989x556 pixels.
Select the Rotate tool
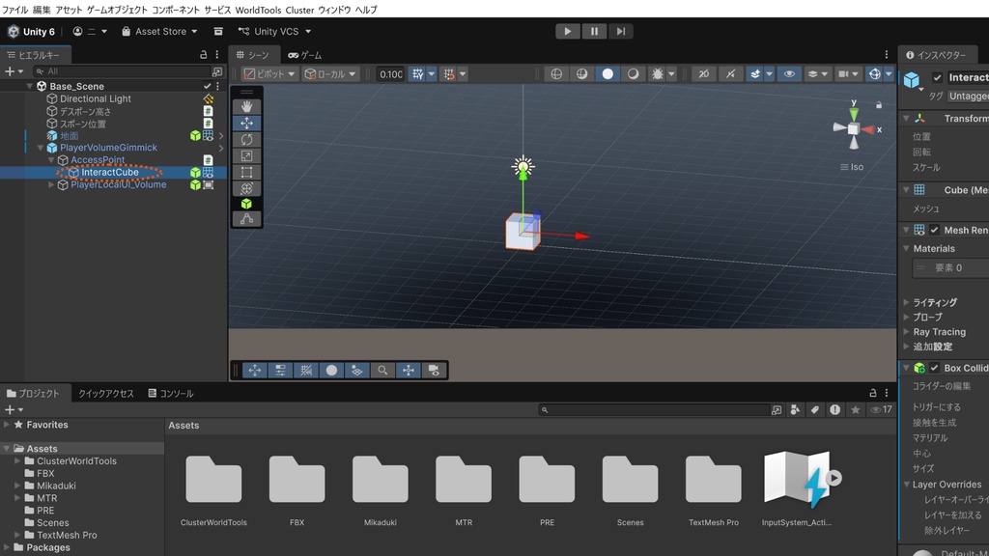click(x=246, y=139)
